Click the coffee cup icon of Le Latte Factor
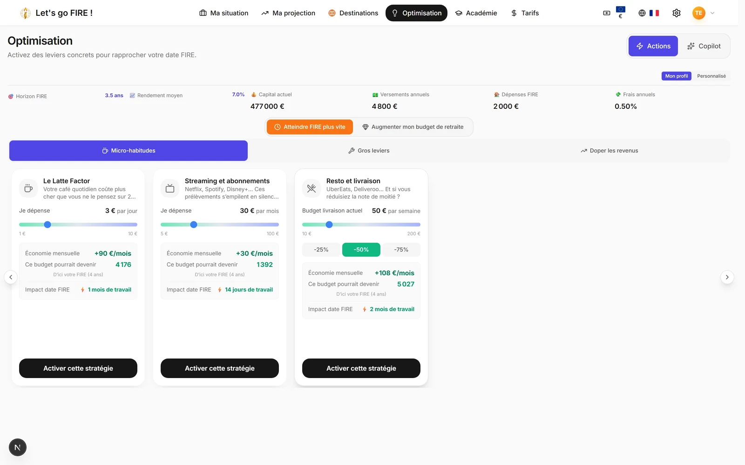Image resolution: width=745 pixels, height=465 pixels. click(x=28, y=188)
